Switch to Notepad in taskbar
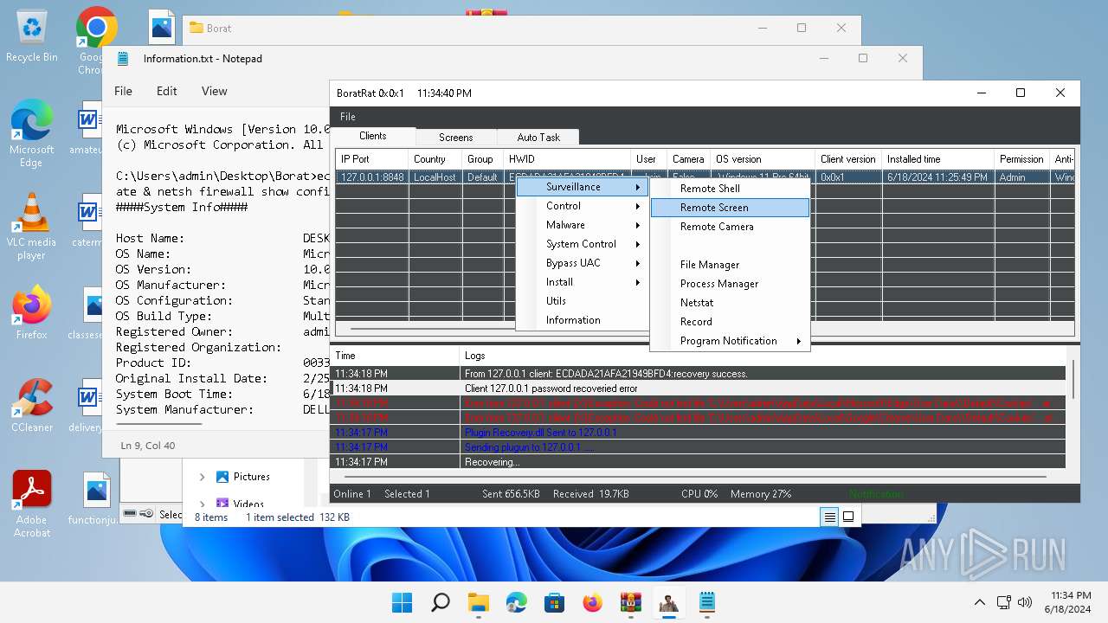This screenshot has width=1108, height=623. (x=706, y=602)
